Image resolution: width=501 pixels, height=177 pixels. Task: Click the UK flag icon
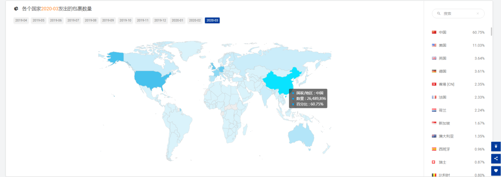(x=434, y=58)
